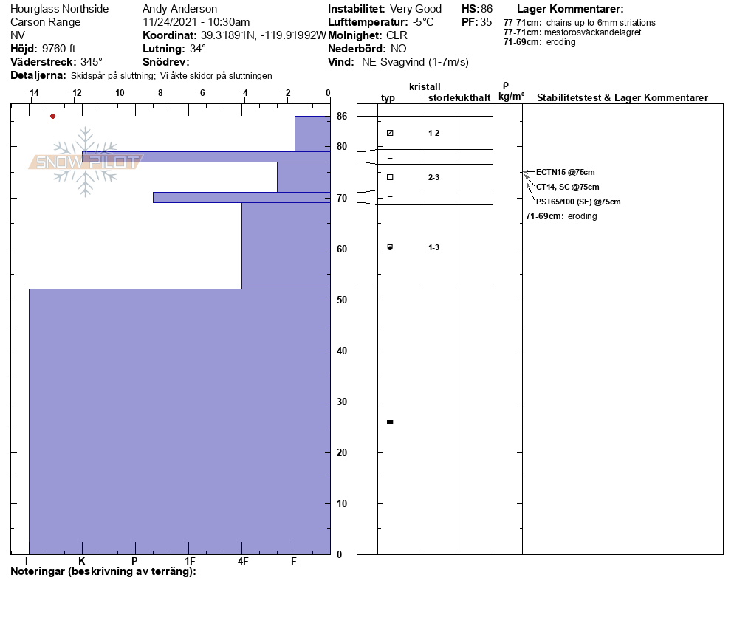Select the open square grain symbol sized 2-3

tap(390, 177)
